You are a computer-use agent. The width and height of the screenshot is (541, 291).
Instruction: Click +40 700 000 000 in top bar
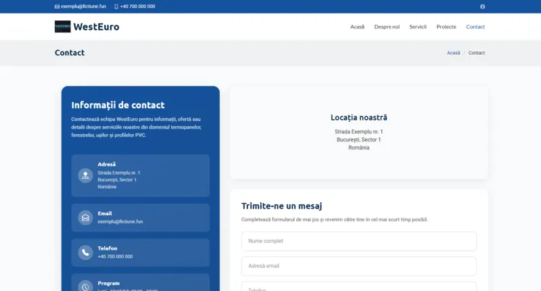(x=137, y=7)
